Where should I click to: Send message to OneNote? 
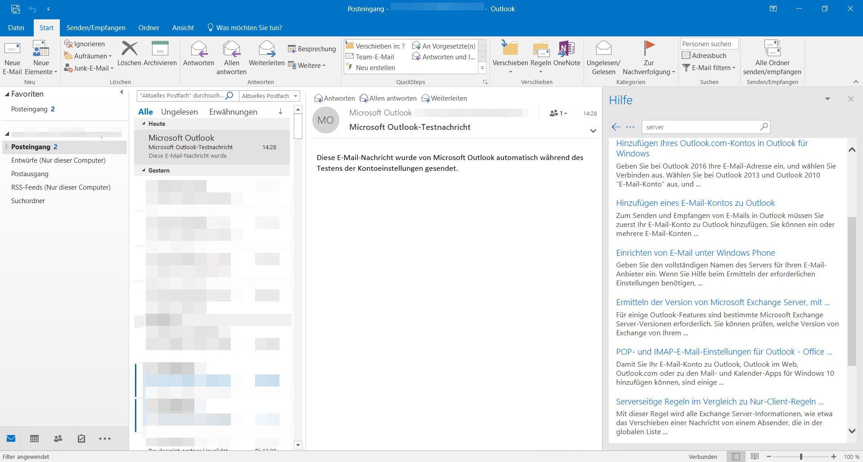click(567, 54)
